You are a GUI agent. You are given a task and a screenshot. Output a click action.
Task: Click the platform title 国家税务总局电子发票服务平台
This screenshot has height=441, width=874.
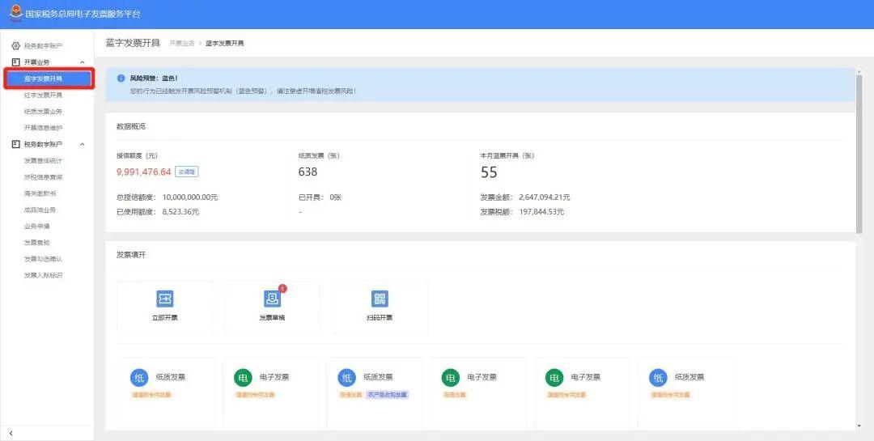[x=83, y=14]
